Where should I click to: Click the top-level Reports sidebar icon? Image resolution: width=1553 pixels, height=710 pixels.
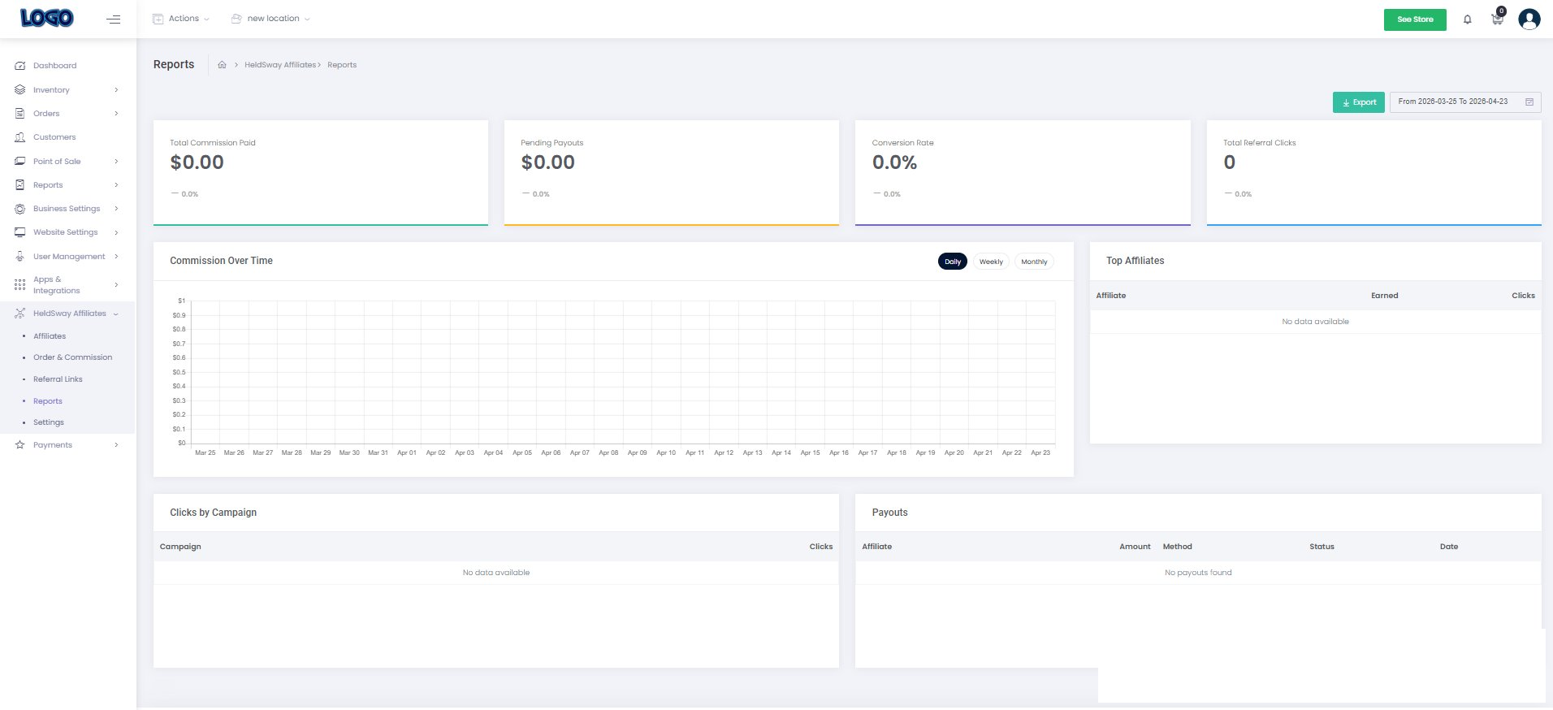pos(19,185)
